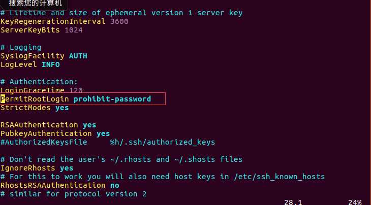Click the IgnoreRhosts yes value
Viewport: 371px width, 205px height.
point(67,168)
